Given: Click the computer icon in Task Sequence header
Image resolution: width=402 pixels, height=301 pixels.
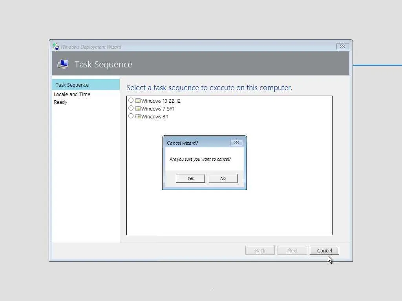Looking at the screenshot, I should (63, 64).
